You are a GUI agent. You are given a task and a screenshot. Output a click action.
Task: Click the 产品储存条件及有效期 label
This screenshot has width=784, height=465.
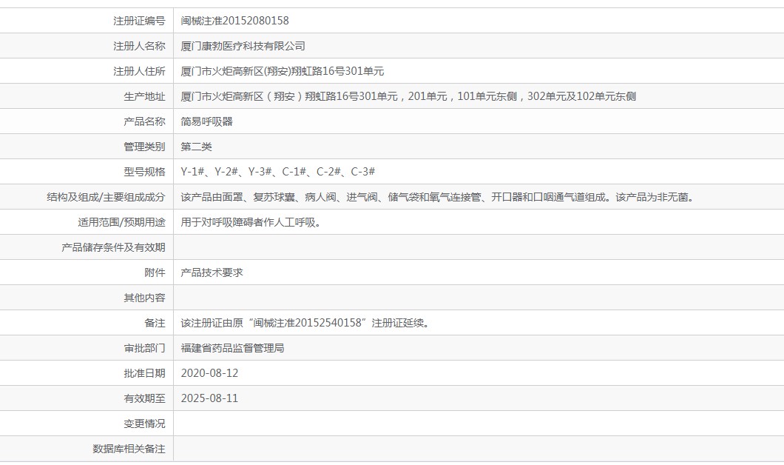[113, 247]
